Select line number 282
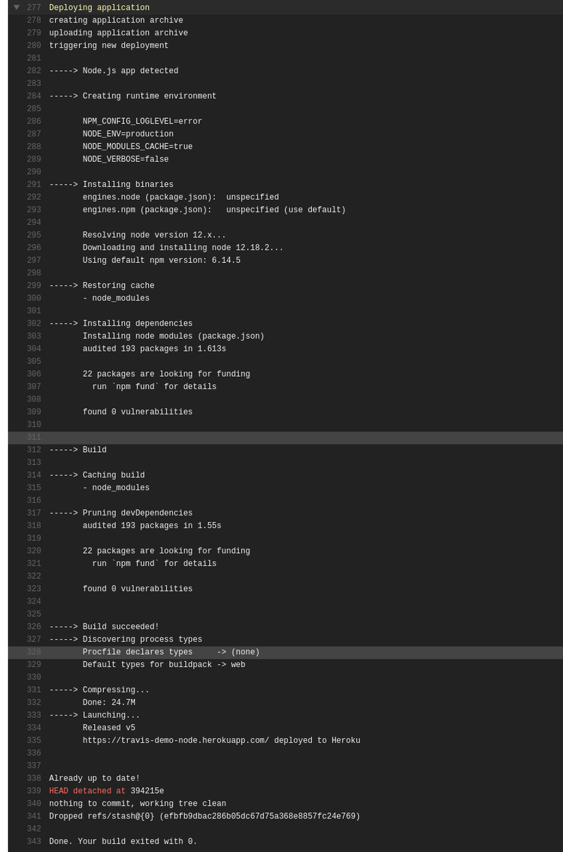This screenshot has height=852, width=563. (34, 71)
